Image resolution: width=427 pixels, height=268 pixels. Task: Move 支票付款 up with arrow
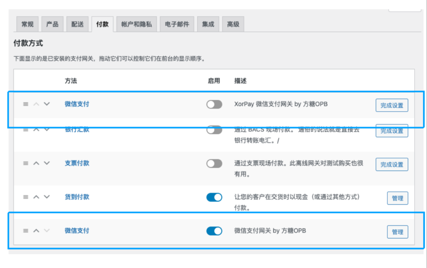pyautogui.click(x=36, y=163)
